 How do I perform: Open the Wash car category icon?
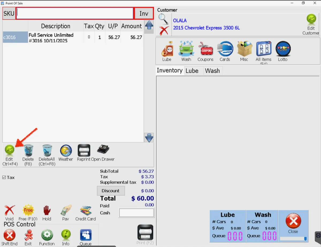tap(186, 49)
